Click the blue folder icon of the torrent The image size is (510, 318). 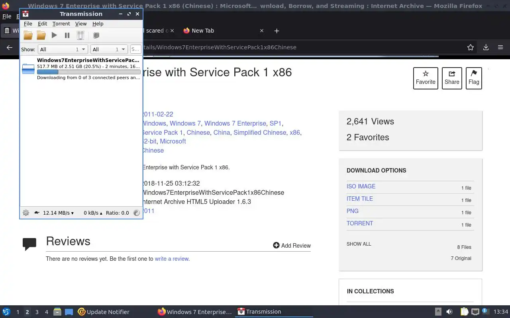(x=28, y=69)
